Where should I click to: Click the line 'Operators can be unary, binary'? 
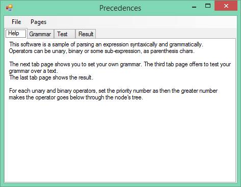[x=101, y=51]
